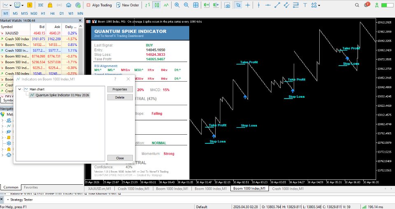Select M15 timeframe
395x209 pixels.
coord(24,13)
